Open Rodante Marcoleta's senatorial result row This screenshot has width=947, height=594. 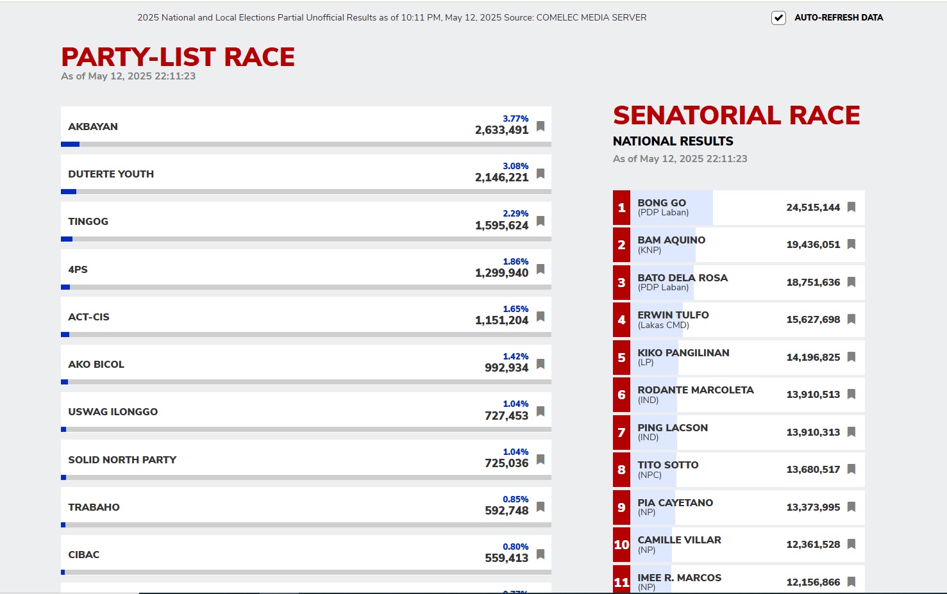click(739, 395)
